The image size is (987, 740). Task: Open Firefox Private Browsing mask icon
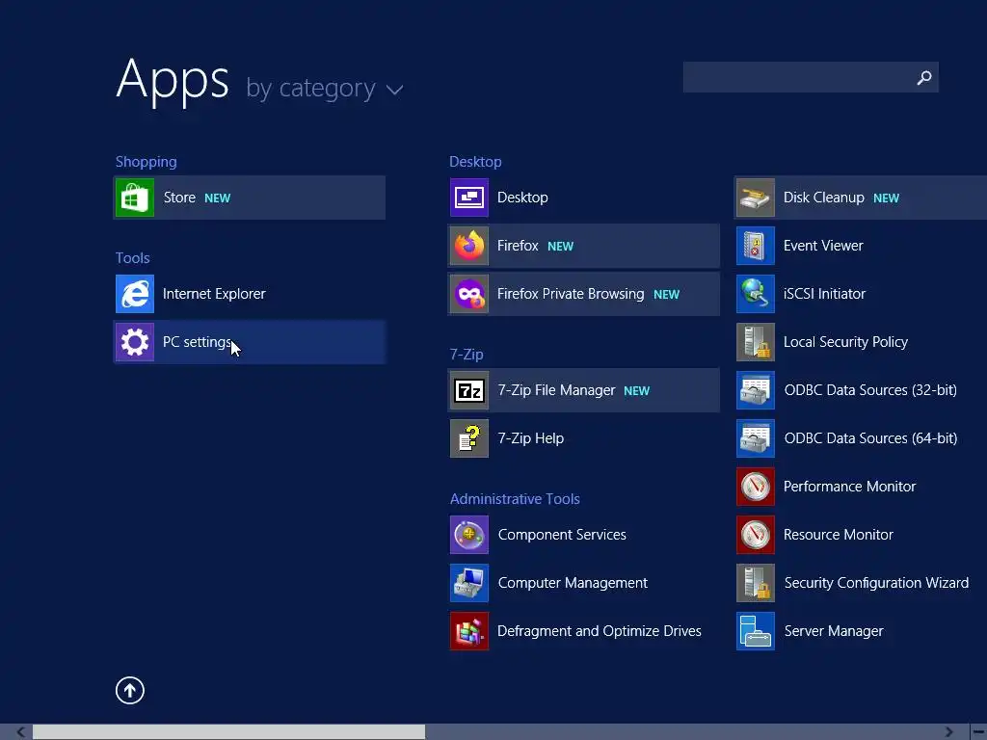click(469, 294)
